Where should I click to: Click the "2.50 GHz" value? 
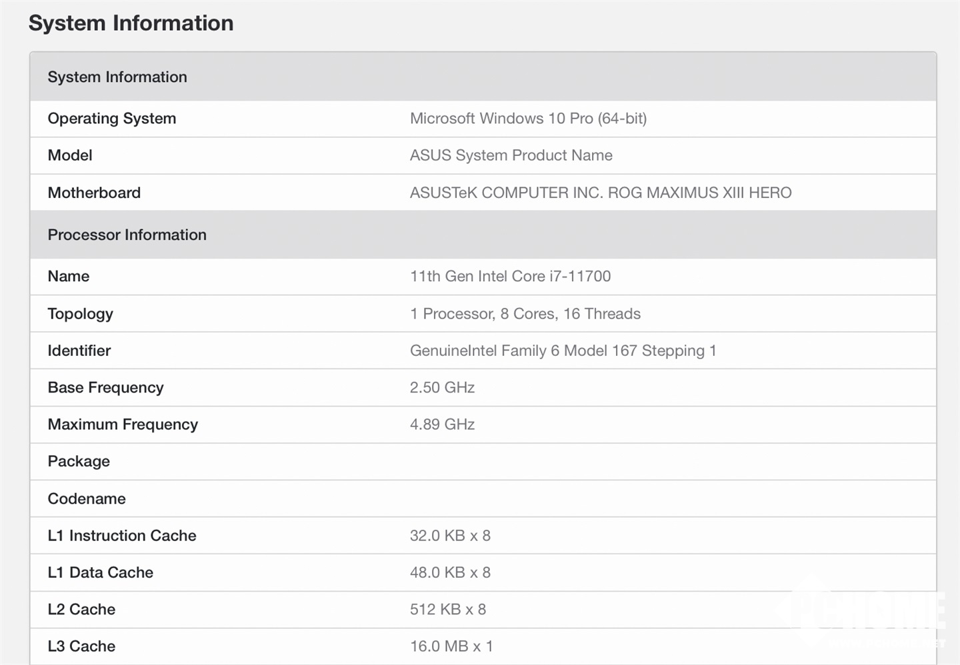coord(442,388)
